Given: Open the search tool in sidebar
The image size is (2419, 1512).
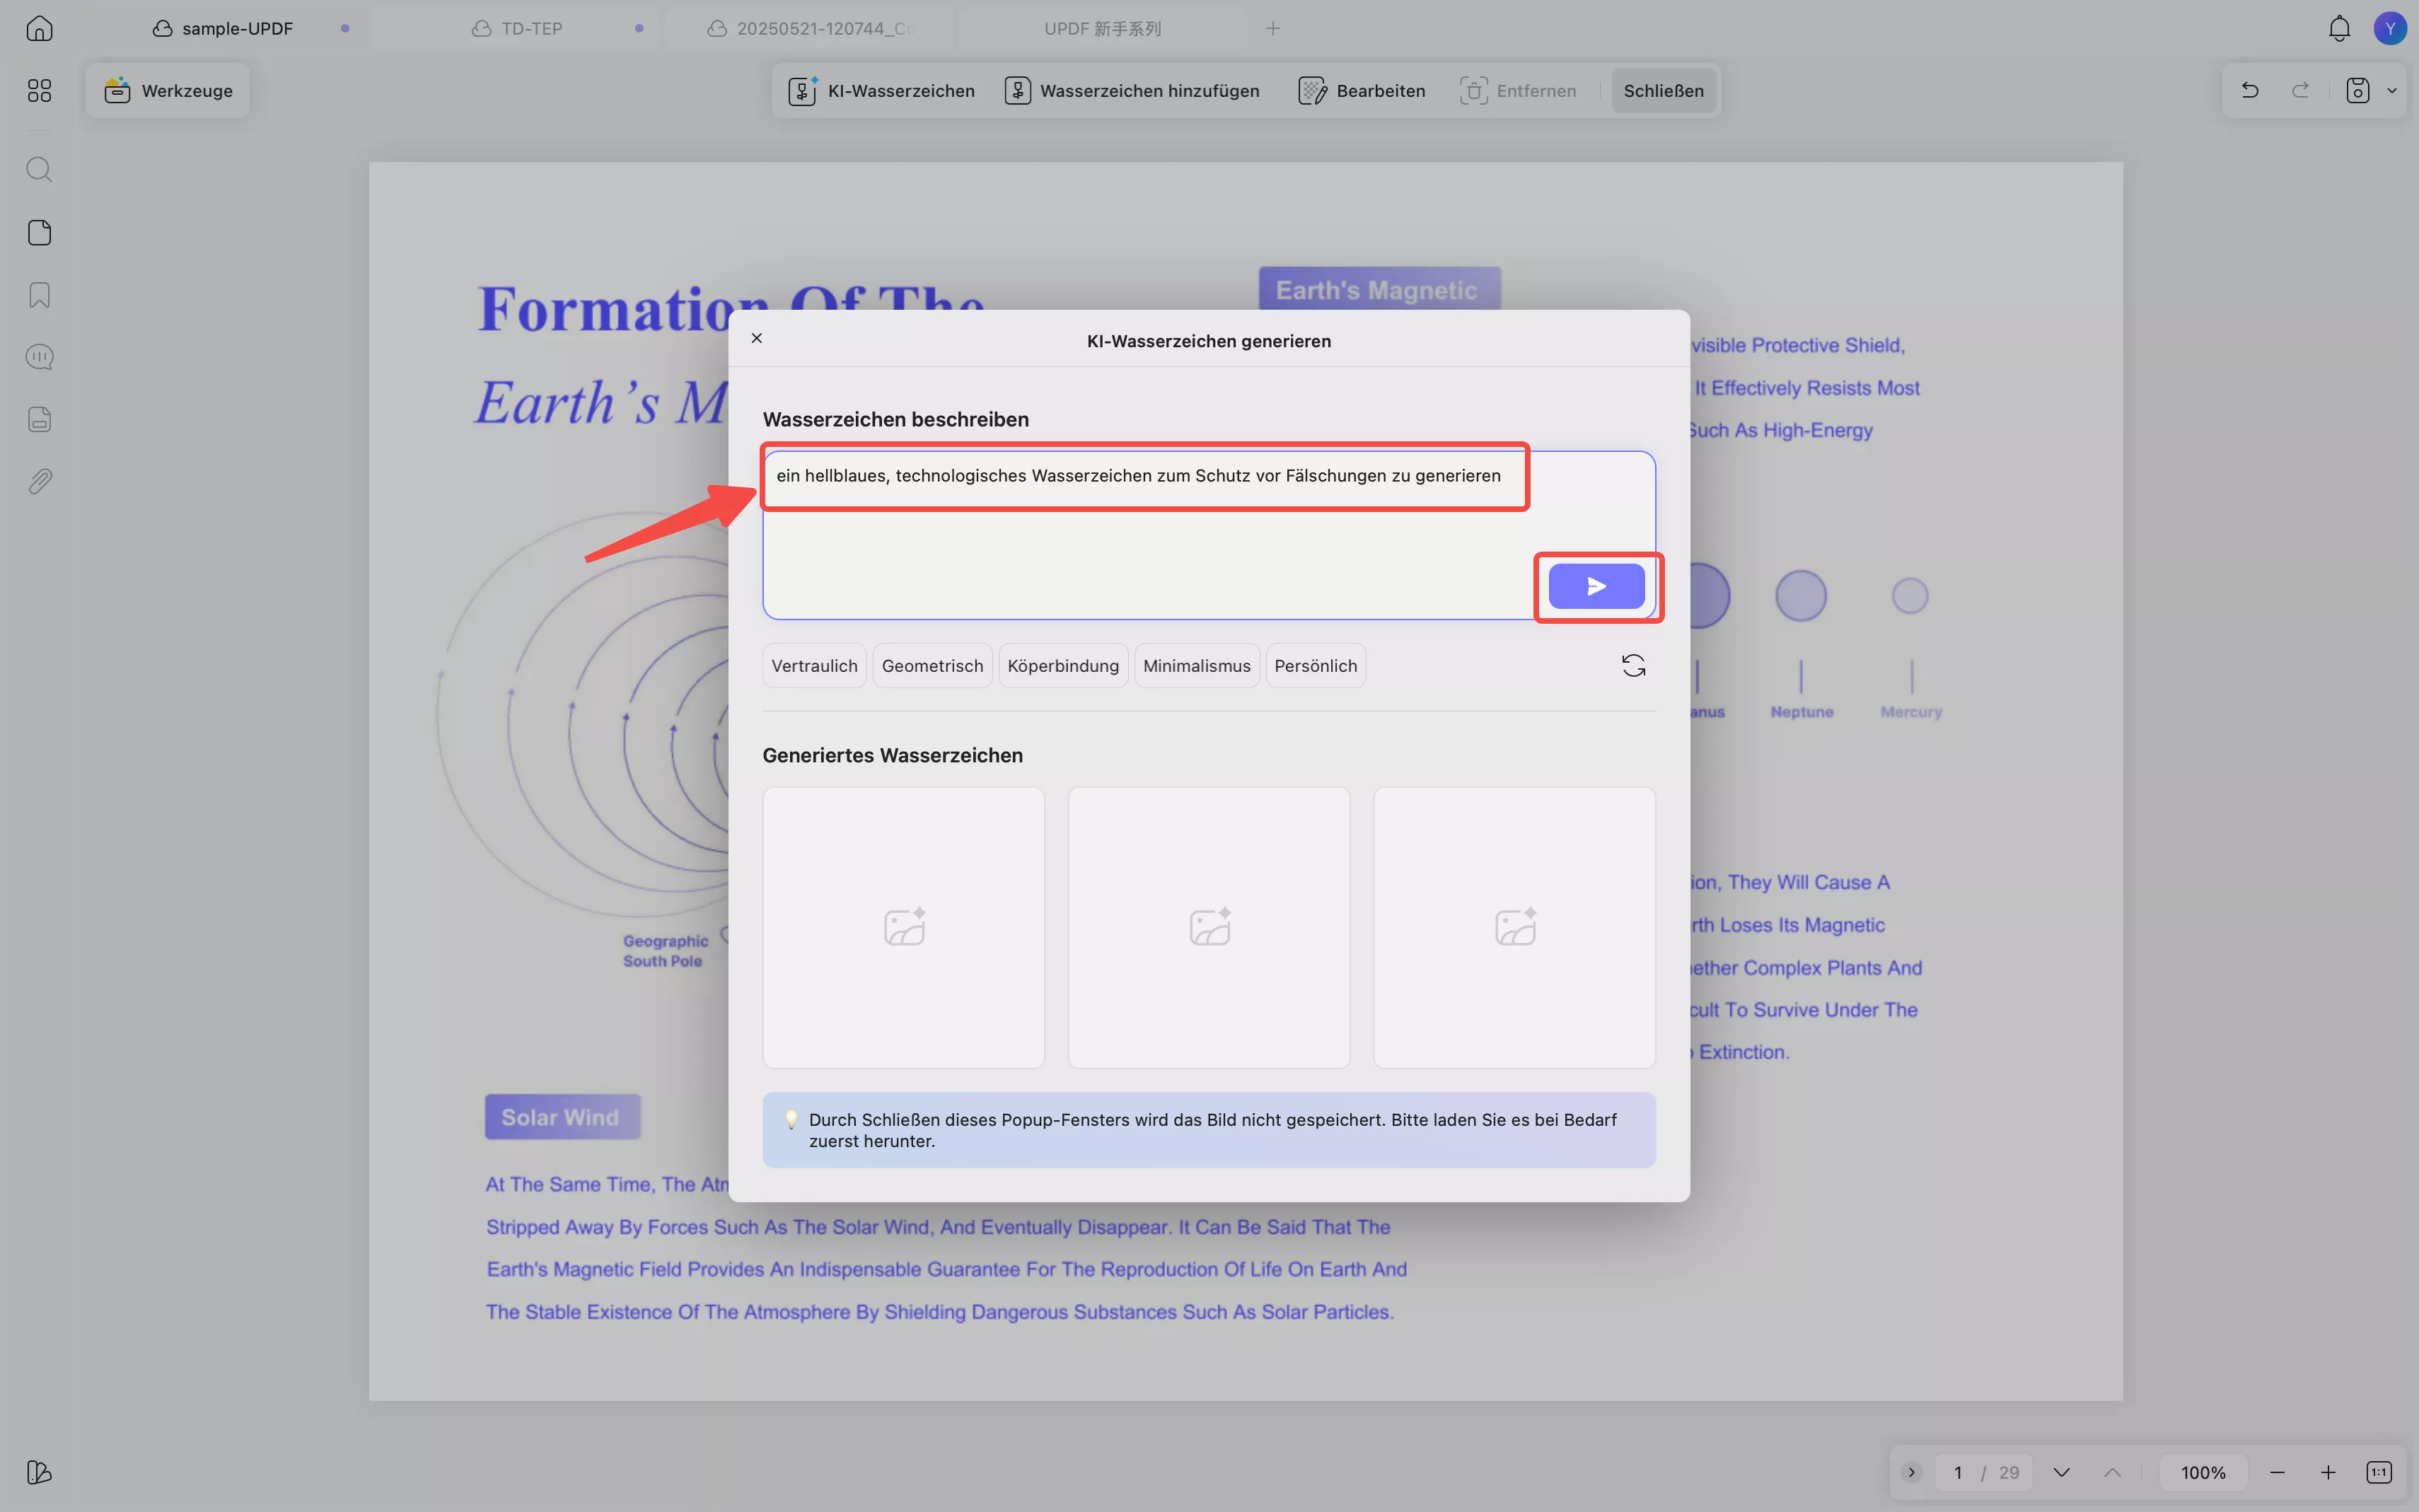Looking at the screenshot, I should (39, 169).
